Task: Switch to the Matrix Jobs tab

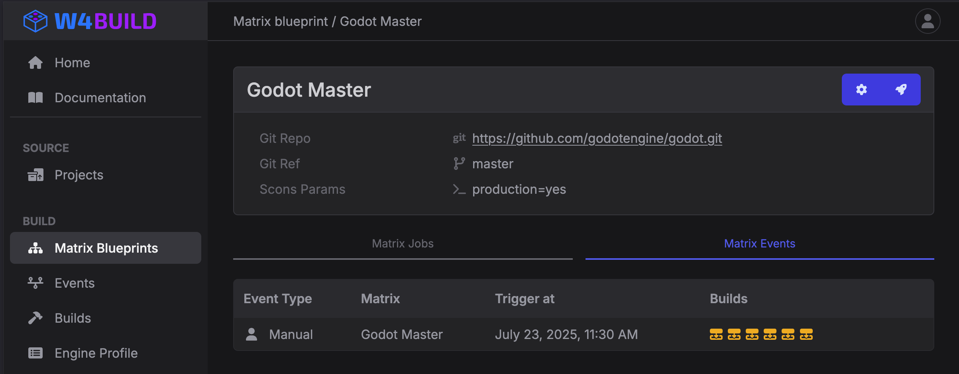Action: [x=403, y=243]
